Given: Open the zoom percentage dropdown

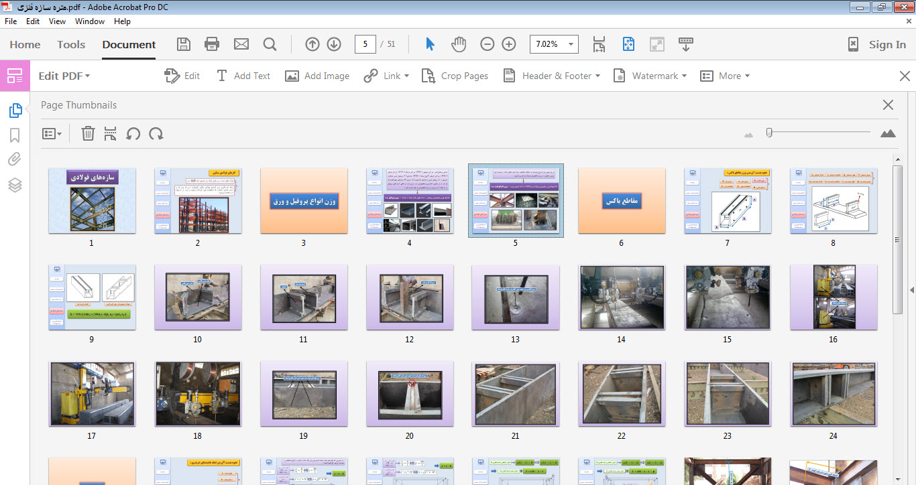Looking at the screenshot, I should [x=572, y=44].
